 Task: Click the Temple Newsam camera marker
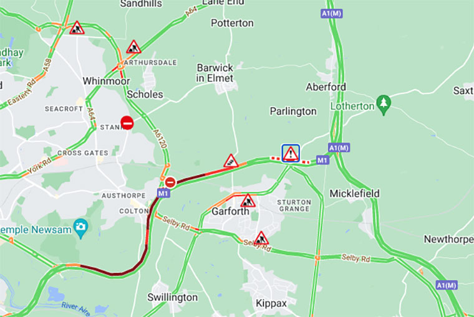point(80,229)
